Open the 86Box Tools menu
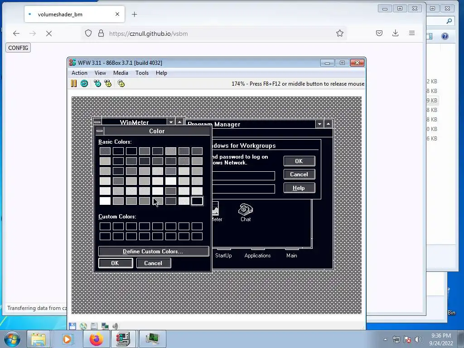The width and height of the screenshot is (464, 348). [142, 73]
